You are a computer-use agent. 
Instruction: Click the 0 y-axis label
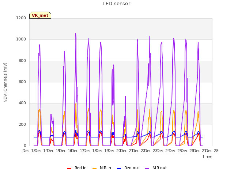tap(25, 145)
